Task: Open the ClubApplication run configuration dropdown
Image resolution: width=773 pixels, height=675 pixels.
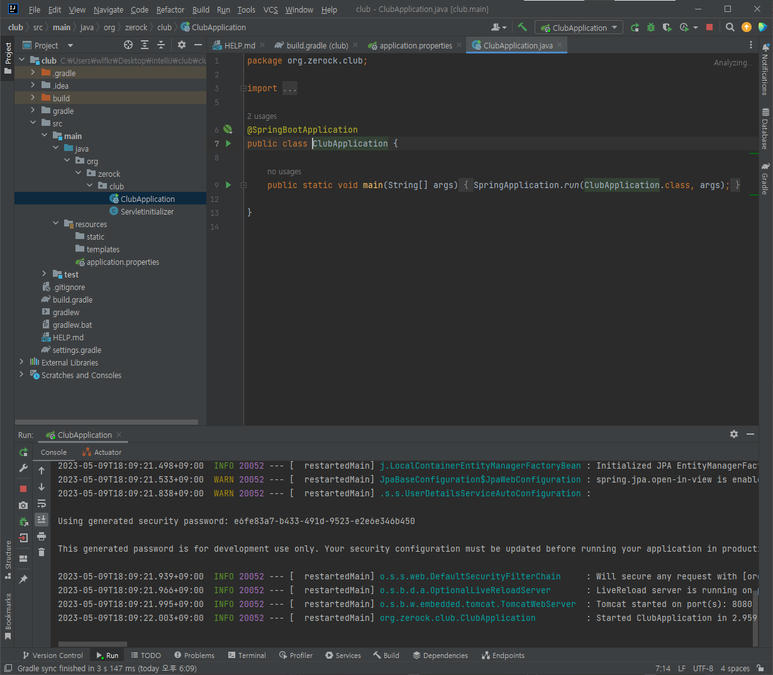Action: [x=579, y=28]
